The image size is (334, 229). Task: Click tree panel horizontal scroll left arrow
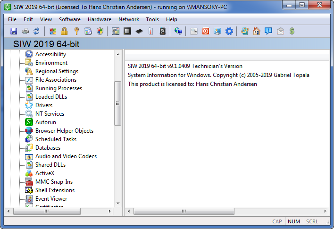pos(8,212)
